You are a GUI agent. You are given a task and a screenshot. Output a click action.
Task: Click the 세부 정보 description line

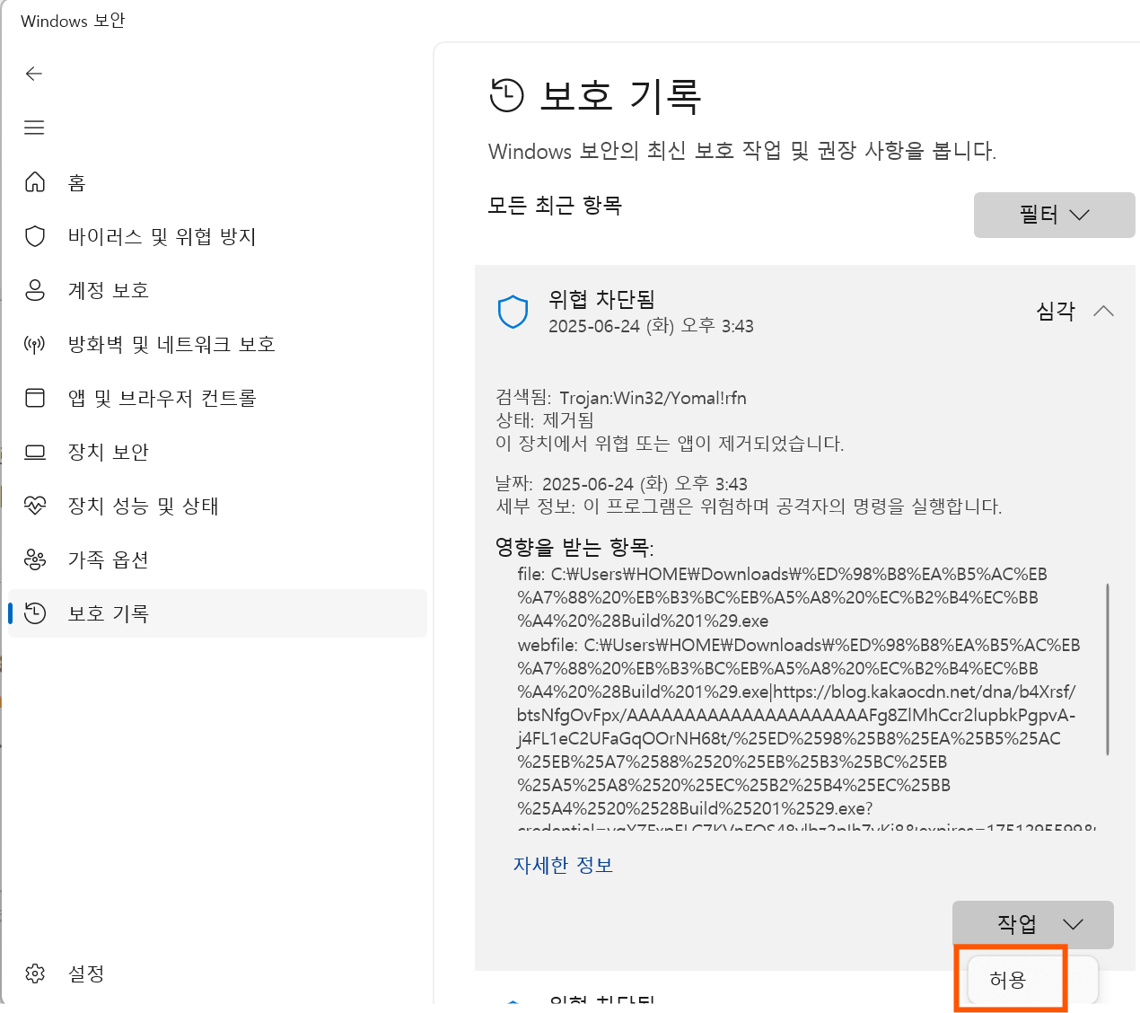coord(749,506)
